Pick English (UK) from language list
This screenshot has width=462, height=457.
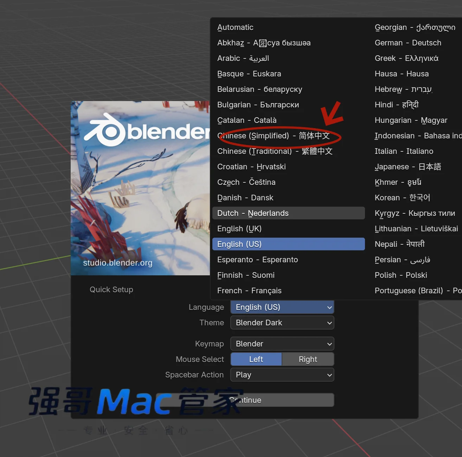pos(288,228)
